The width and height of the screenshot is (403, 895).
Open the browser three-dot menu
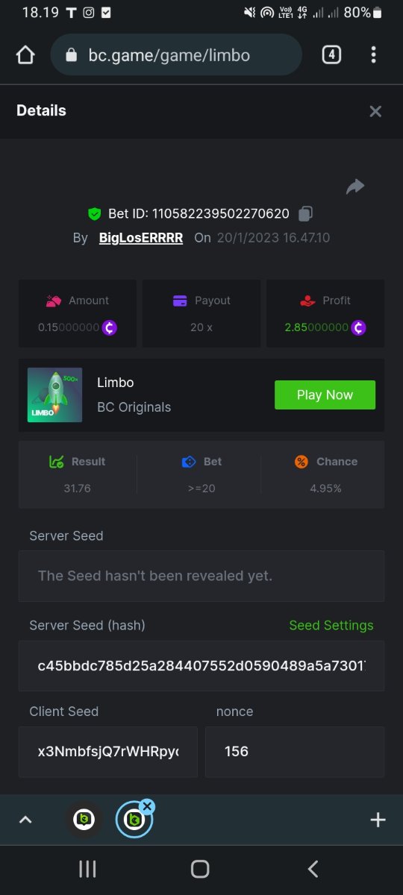[x=373, y=54]
